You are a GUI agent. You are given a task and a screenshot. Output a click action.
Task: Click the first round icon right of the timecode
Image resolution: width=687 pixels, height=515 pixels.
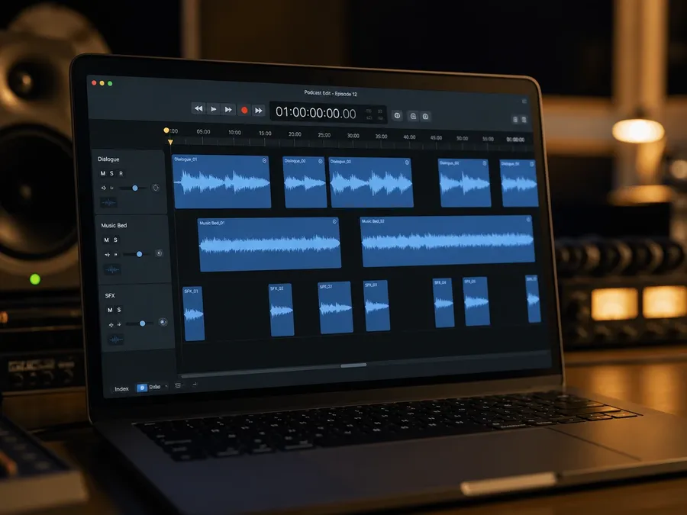coord(398,116)
